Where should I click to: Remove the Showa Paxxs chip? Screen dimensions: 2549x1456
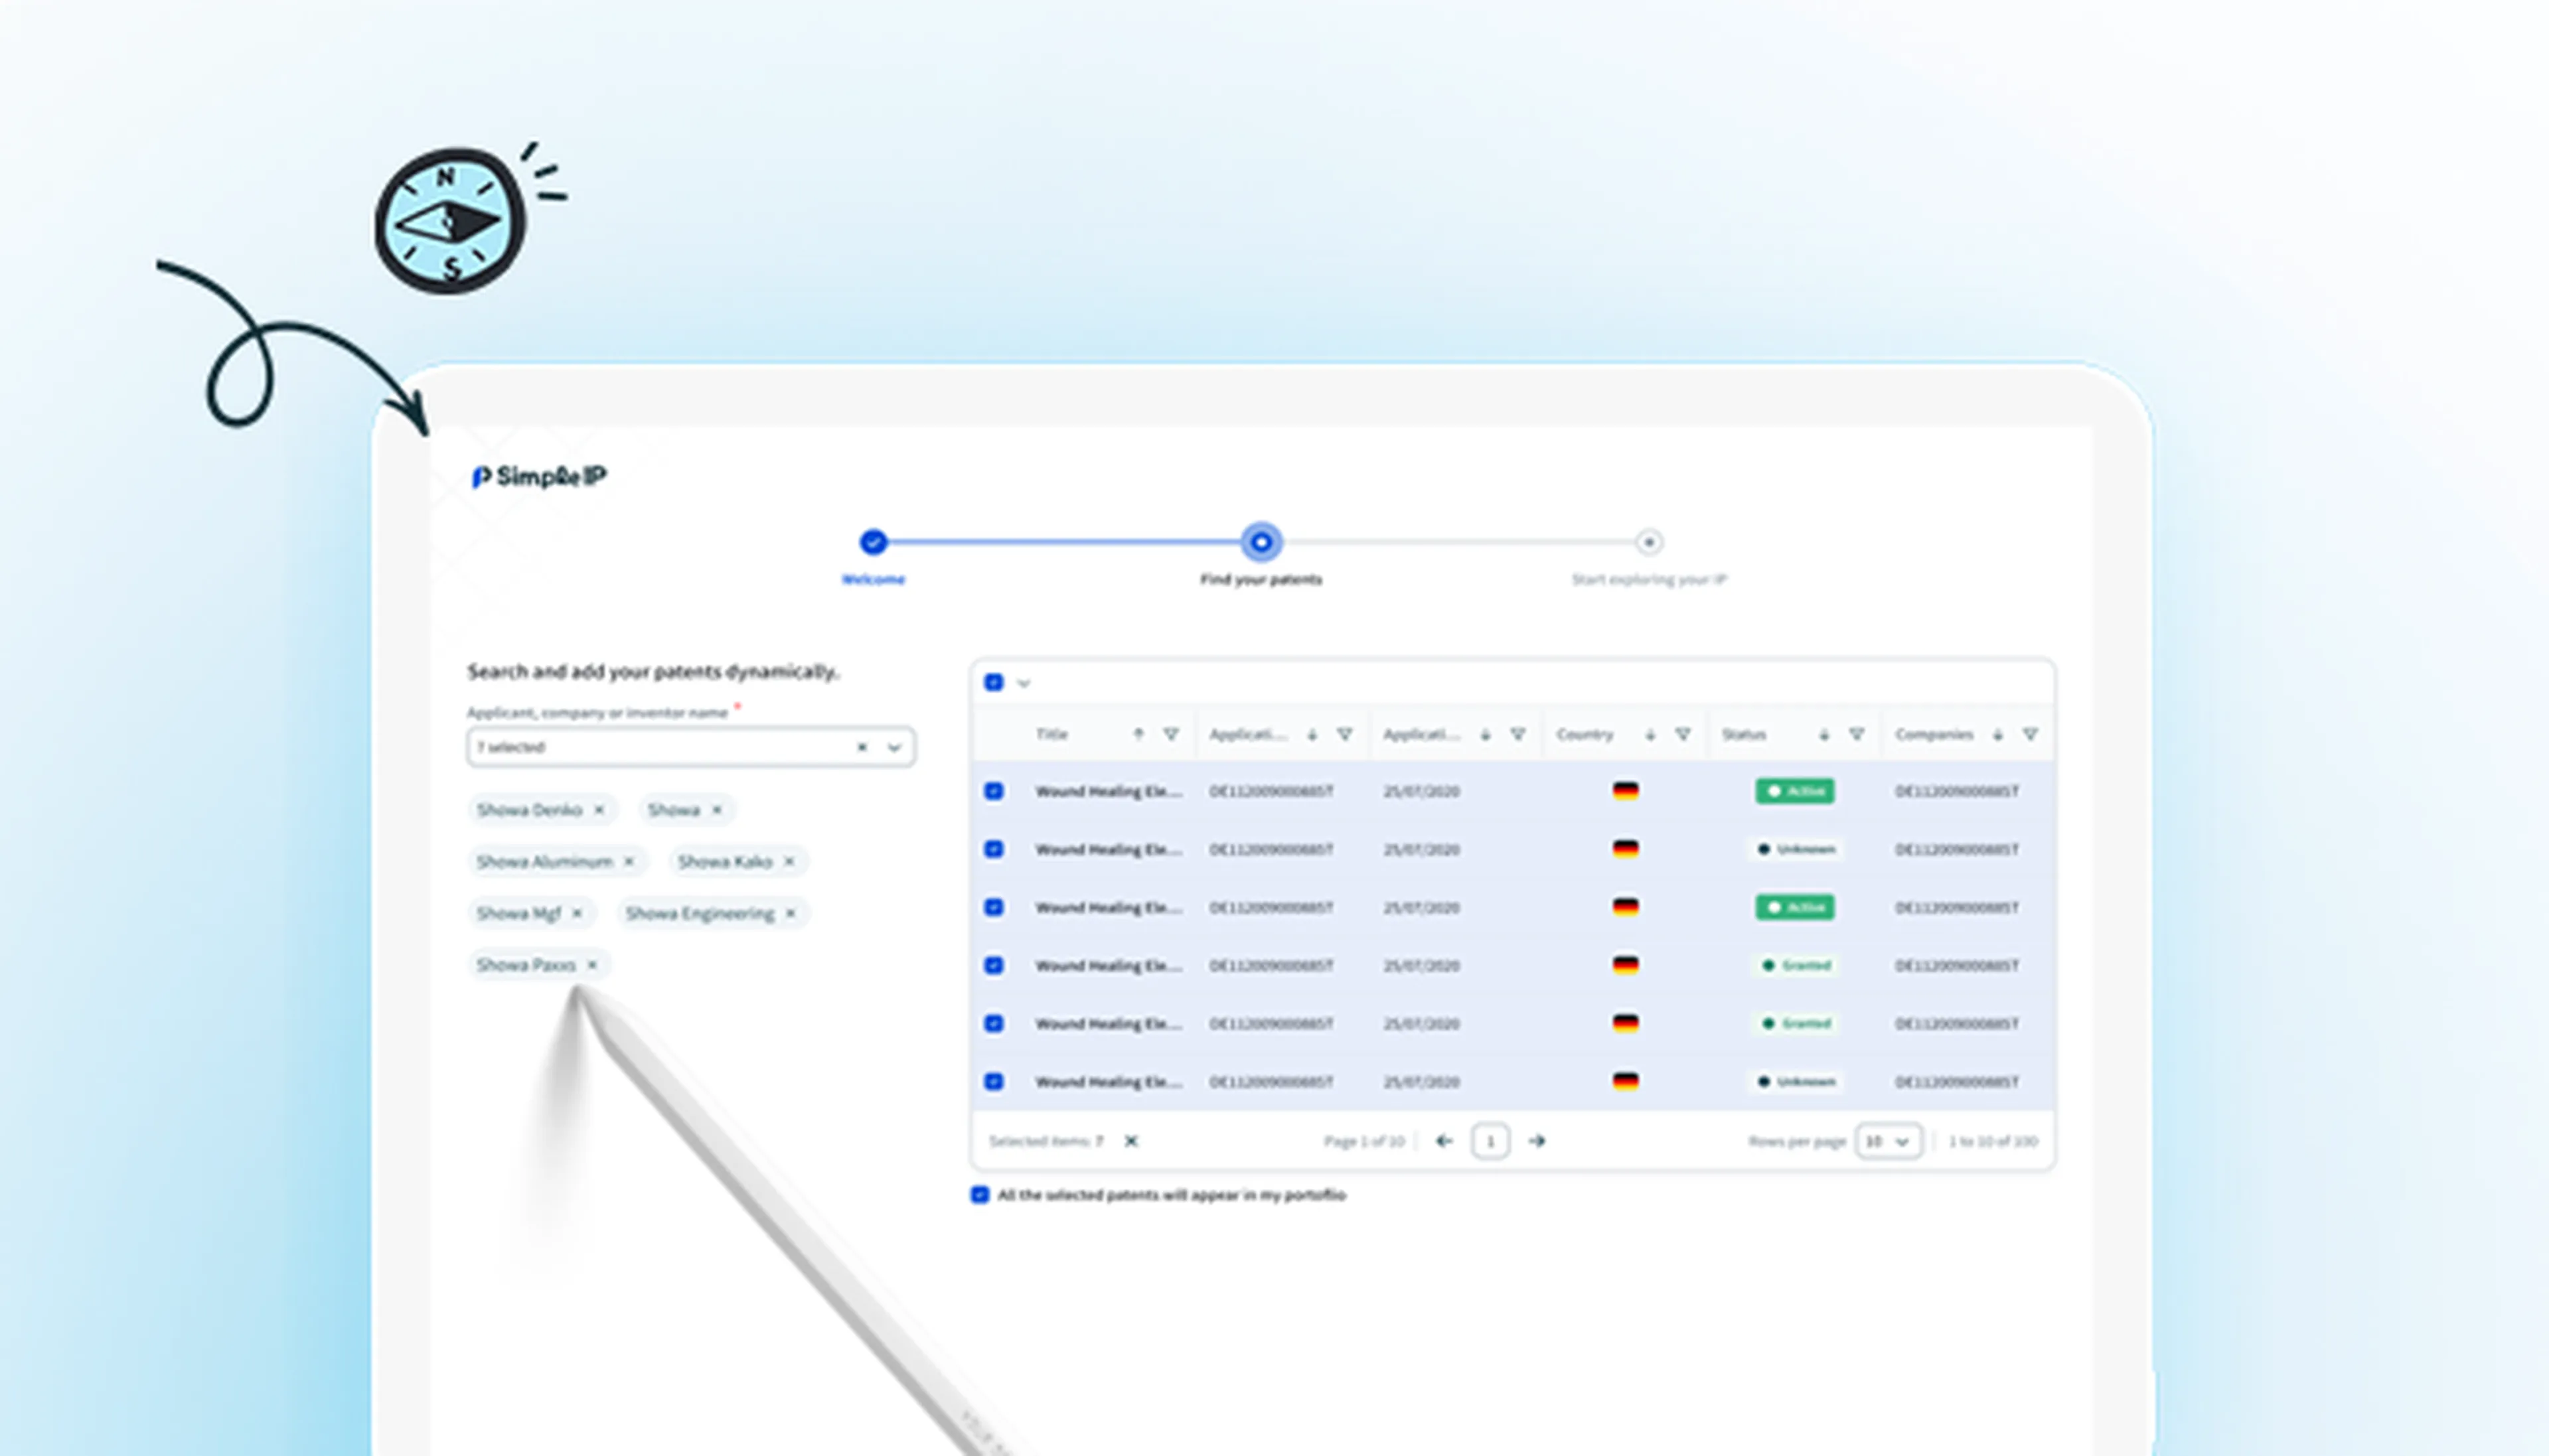pyautogui.click(x=592, y=965)
